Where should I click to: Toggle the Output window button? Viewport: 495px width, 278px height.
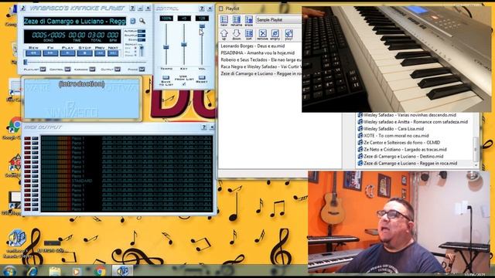117,69
